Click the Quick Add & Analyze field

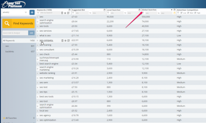pyautogui.click(x=15, y=33)
